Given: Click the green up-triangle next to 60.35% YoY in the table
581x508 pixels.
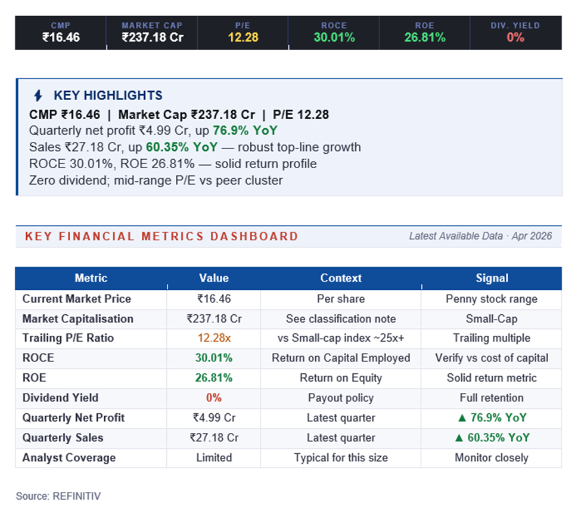Looking at the screenshot, I should tap(458, 438).
